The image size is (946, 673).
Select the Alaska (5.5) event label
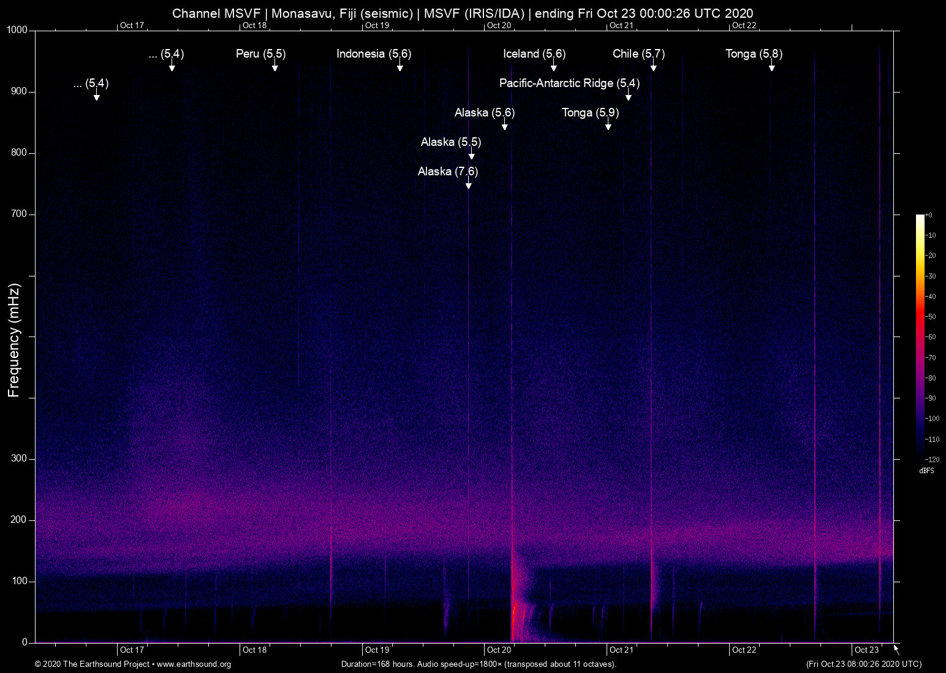coord(451,142)
